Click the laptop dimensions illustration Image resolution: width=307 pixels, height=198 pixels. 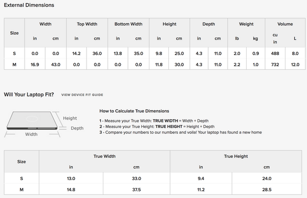(44, 125)
